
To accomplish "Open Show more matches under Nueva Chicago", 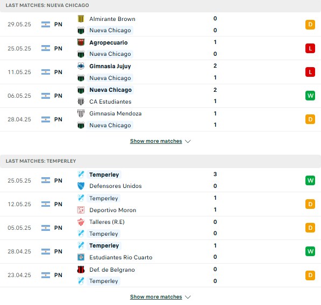I will tap(156, 141).
